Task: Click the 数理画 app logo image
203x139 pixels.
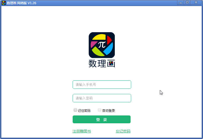Action: (102, 45)
